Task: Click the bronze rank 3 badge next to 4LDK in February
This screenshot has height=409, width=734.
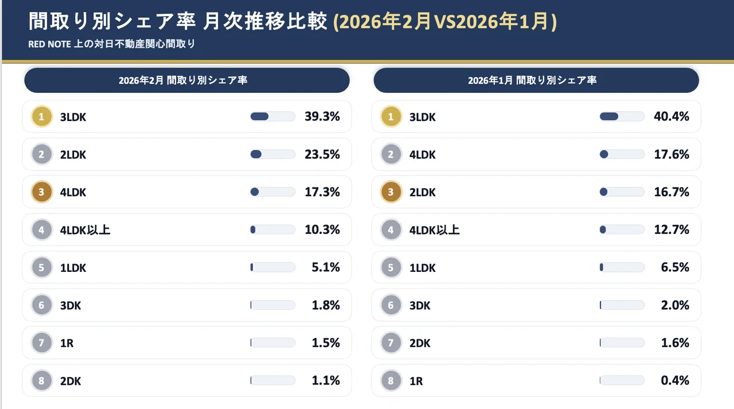Action: point(41,192)
